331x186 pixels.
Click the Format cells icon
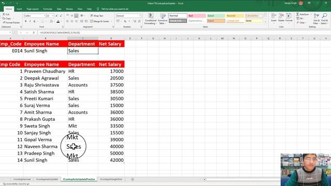click(289, 18)
